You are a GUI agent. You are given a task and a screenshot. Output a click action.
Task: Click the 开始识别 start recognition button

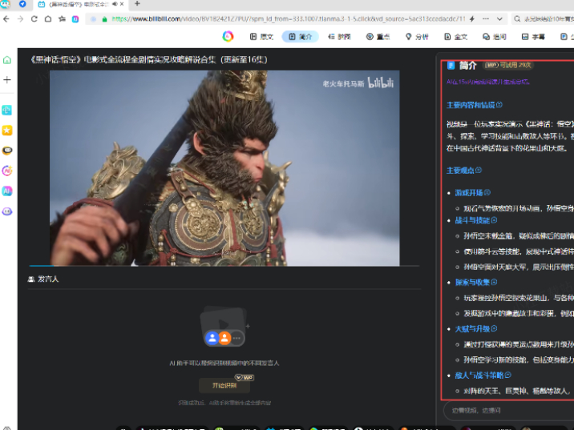coord(224,385)
